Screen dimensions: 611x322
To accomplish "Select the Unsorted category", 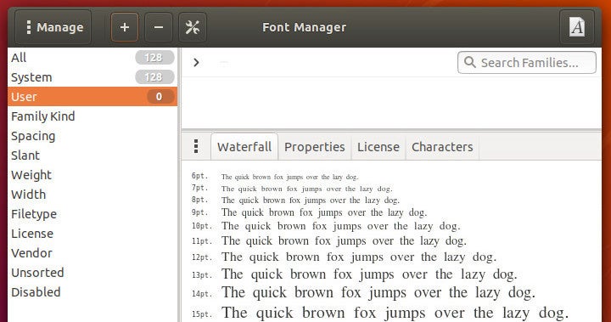I will coord(92,272).
